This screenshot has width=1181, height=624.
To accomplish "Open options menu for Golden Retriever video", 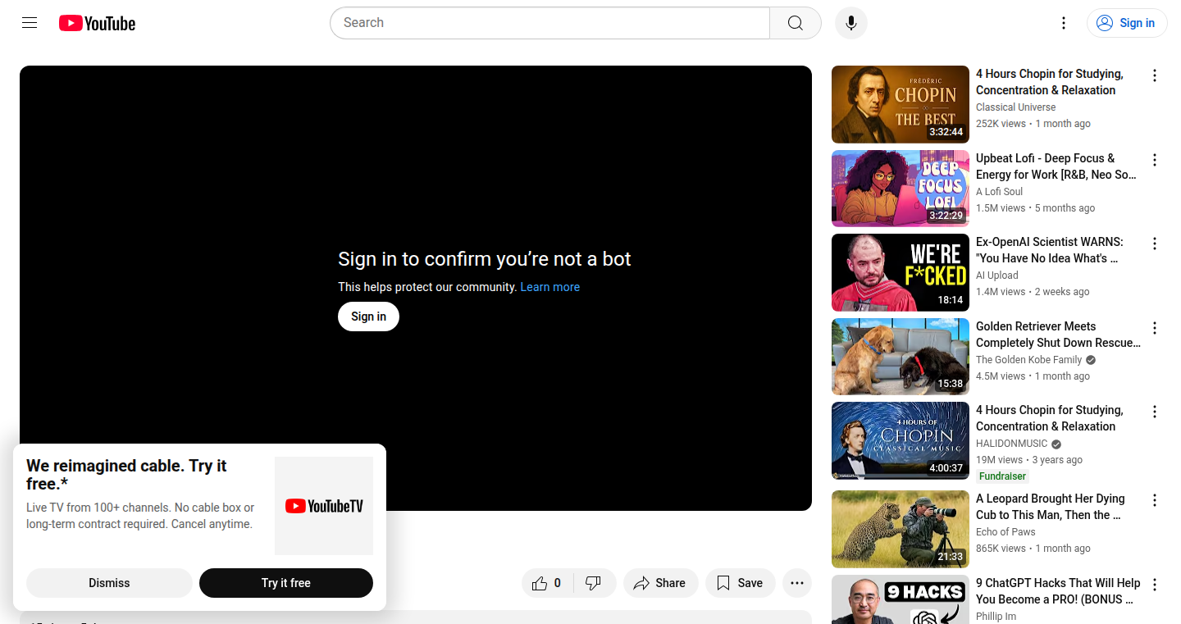I will tap(1154, 328).
